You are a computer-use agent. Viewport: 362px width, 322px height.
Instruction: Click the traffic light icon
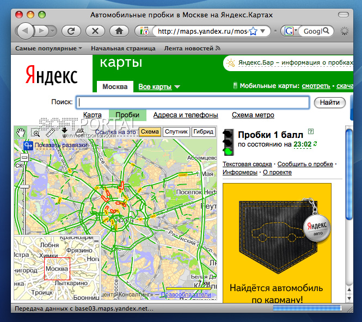[x=228, y=142]
